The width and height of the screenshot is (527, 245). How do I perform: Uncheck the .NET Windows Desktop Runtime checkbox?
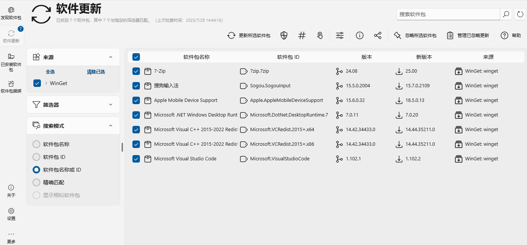tap(136, 115)
